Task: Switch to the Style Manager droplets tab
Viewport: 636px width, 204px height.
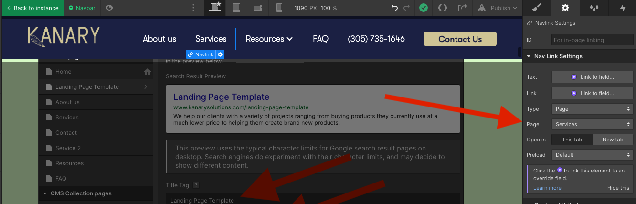Action: (x=594, y=8)
